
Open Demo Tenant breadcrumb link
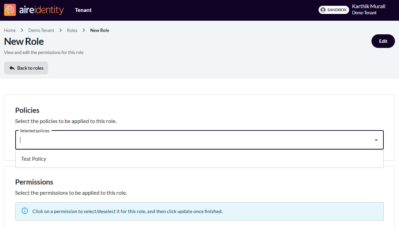tap(41, 30)
